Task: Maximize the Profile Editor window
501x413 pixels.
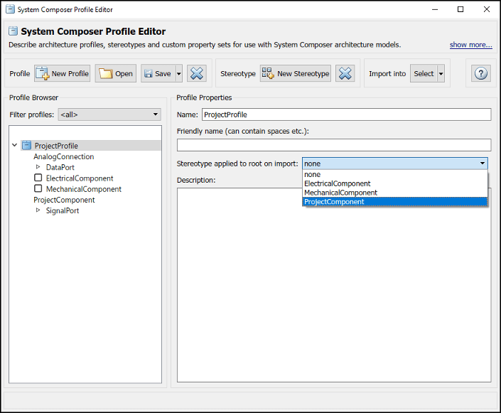Action: (460, 9)
